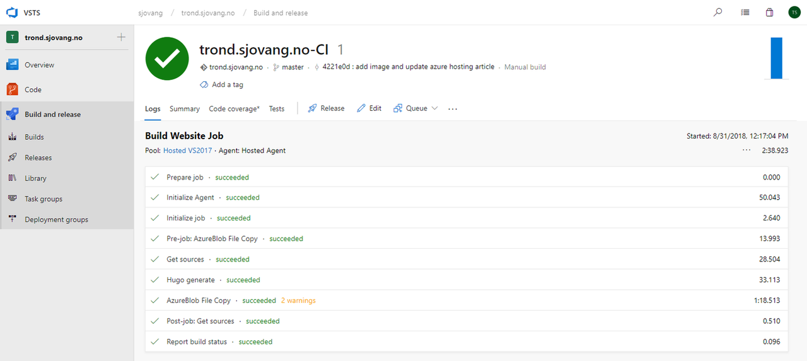Click the Deployment groups icon

12,219
